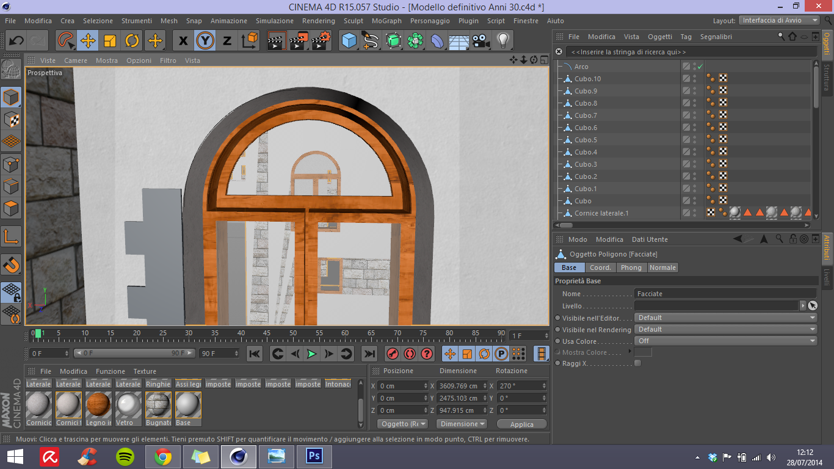This screenshot has height=469, width=834.
Task: Select the Rotate tool
Action: click(x=132, y=41)
